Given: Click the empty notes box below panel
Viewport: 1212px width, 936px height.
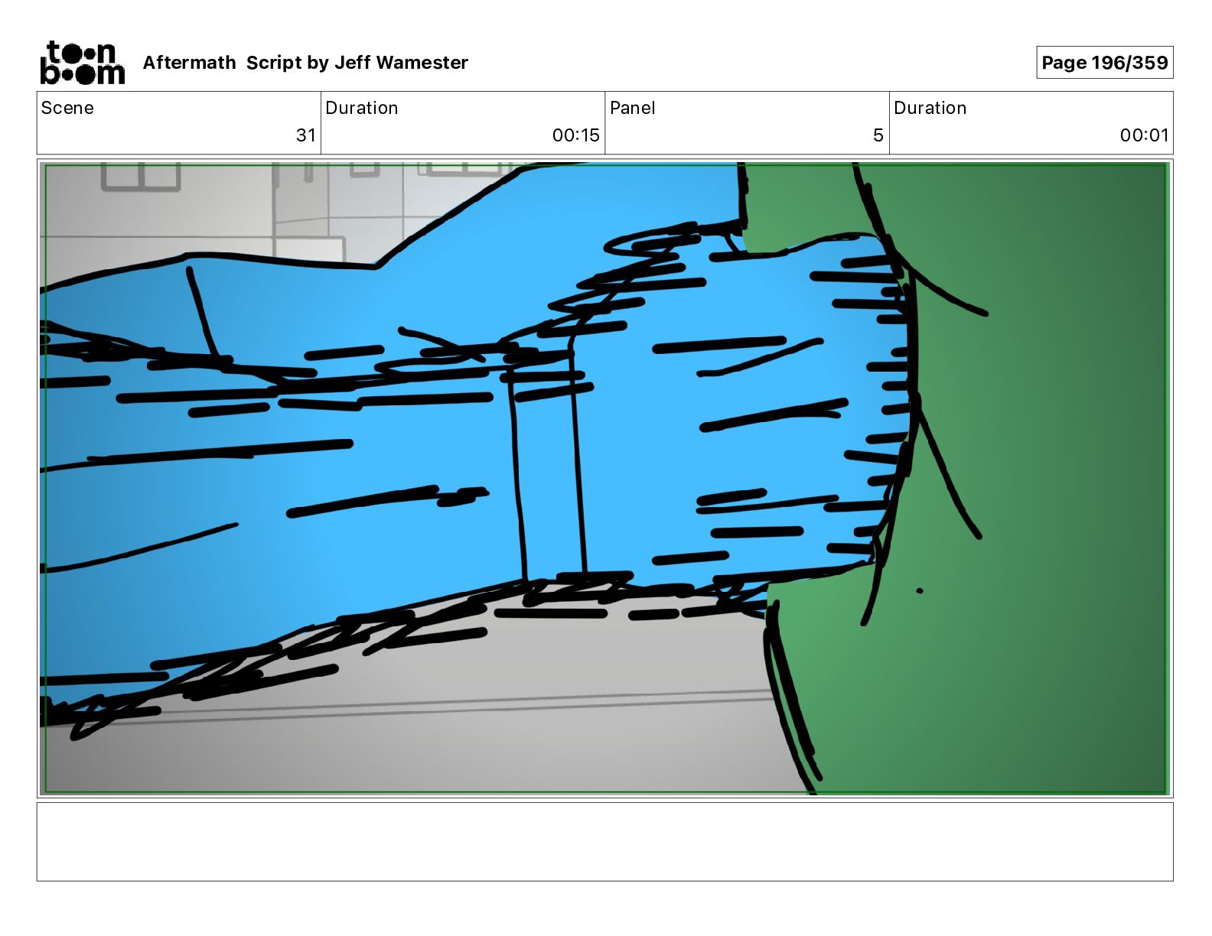Looking at the screenshot, I should pyautogui.click(x=604, y=841).
